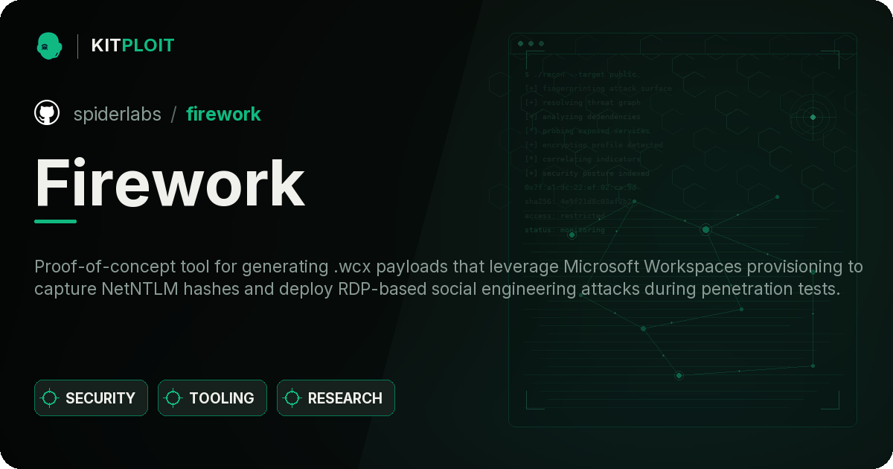Click crosshair icon inside RESEARCH badge
Image resolution: width=893 pixels, height=469 pixels.
click(x=292, y=398)
